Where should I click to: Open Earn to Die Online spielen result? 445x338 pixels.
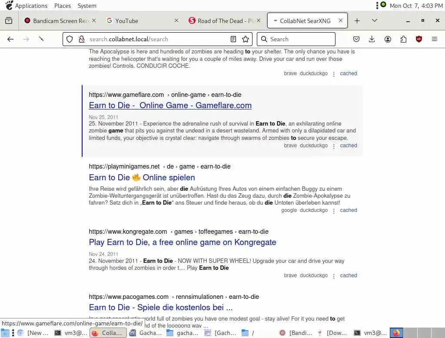(x=142, y=177)
